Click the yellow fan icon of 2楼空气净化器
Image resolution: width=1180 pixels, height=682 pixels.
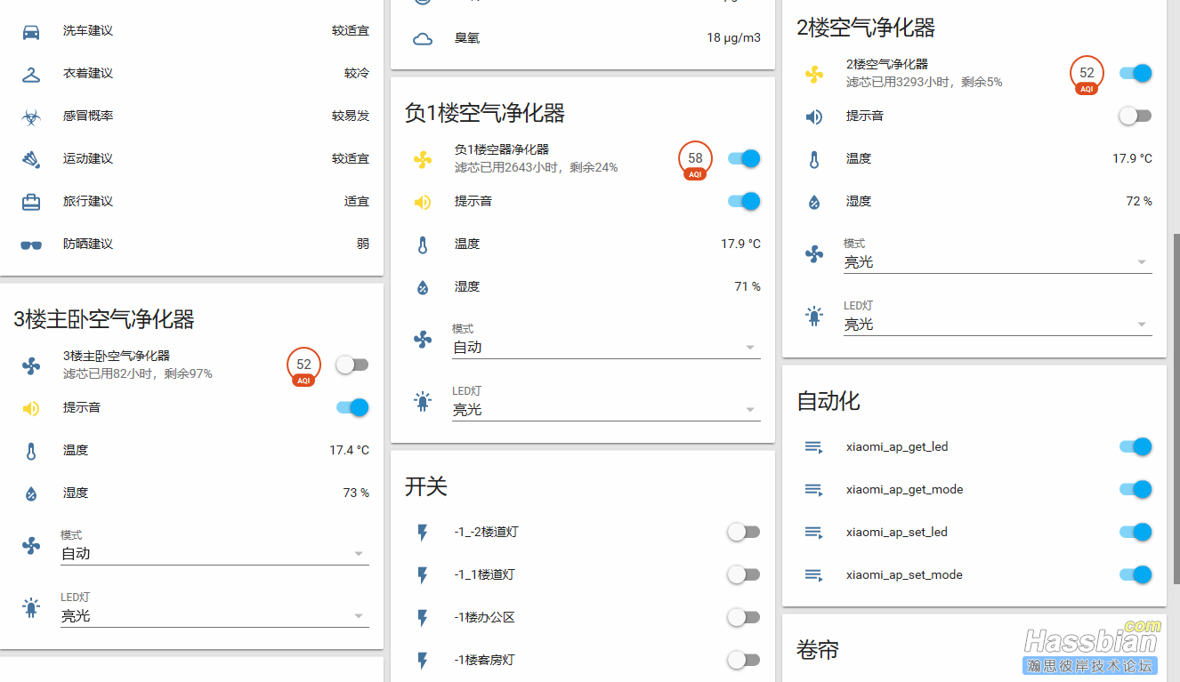click(x=814, y=74)
